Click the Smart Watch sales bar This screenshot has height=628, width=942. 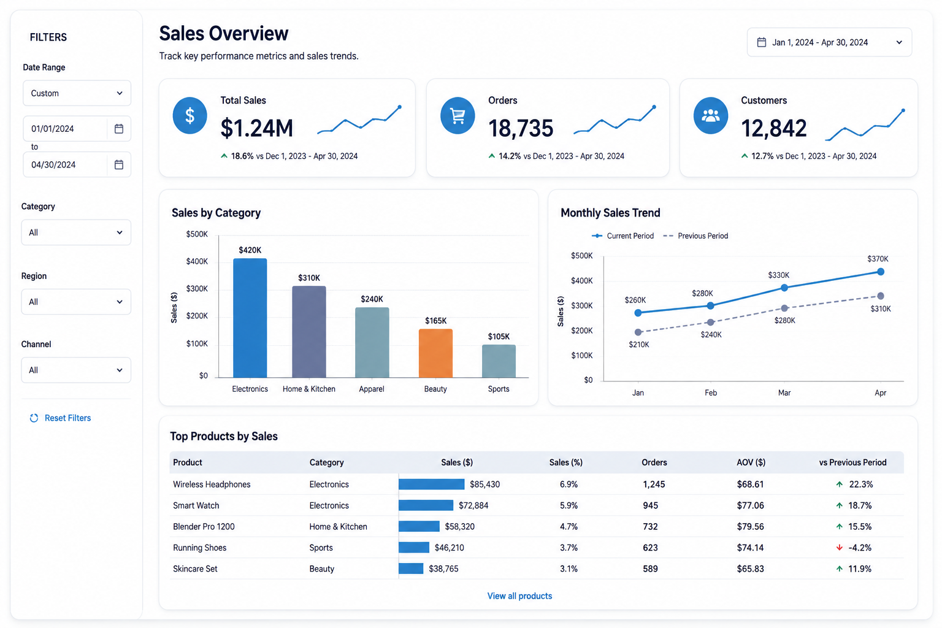coord(426,505)
